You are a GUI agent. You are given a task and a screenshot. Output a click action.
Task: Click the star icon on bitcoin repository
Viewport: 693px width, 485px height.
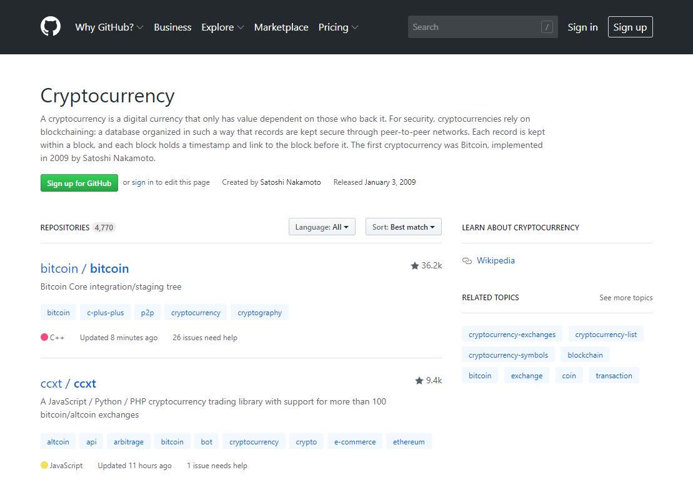[x=414, y=266]
